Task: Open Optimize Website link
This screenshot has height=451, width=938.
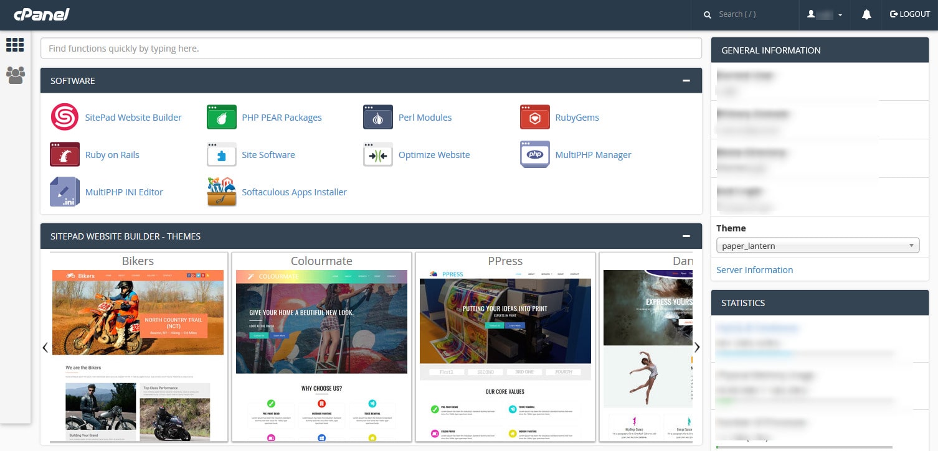Action: 434,155
